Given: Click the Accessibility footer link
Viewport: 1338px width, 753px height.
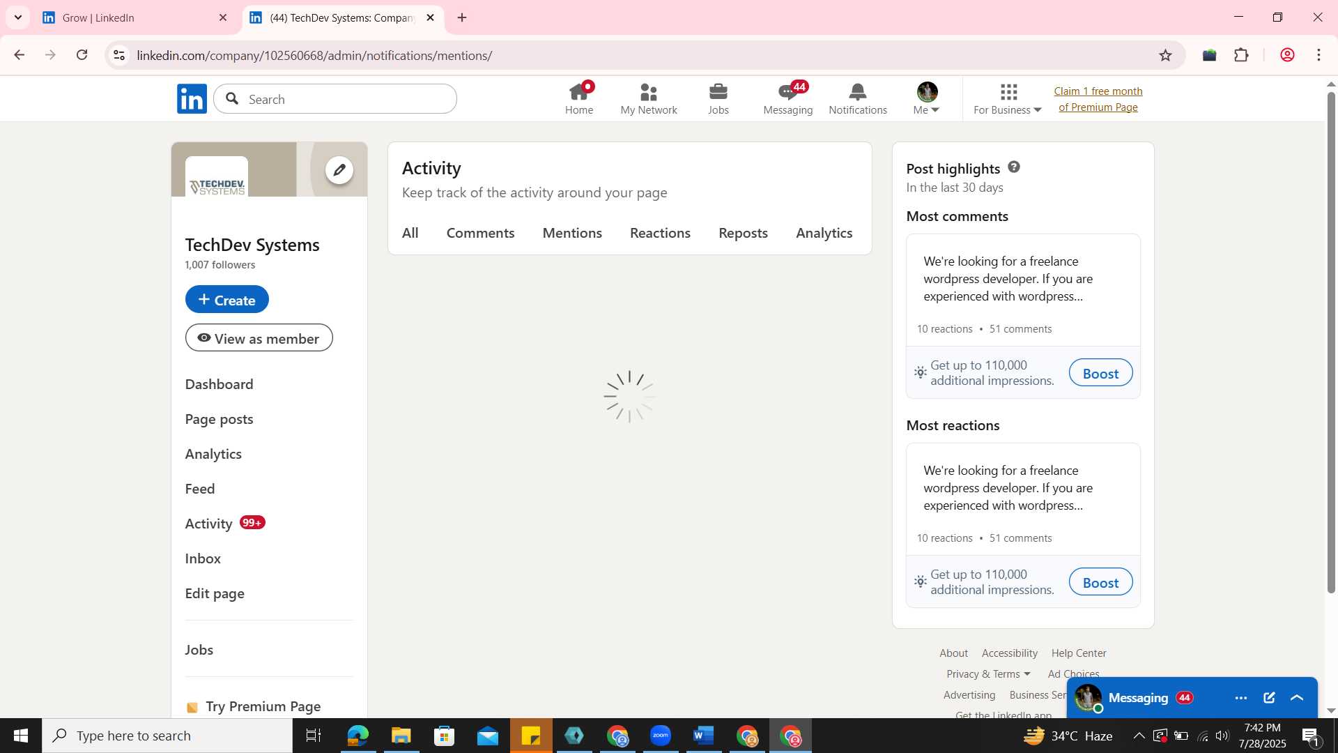Looking at the screenshot, I should click(1009, 653).
